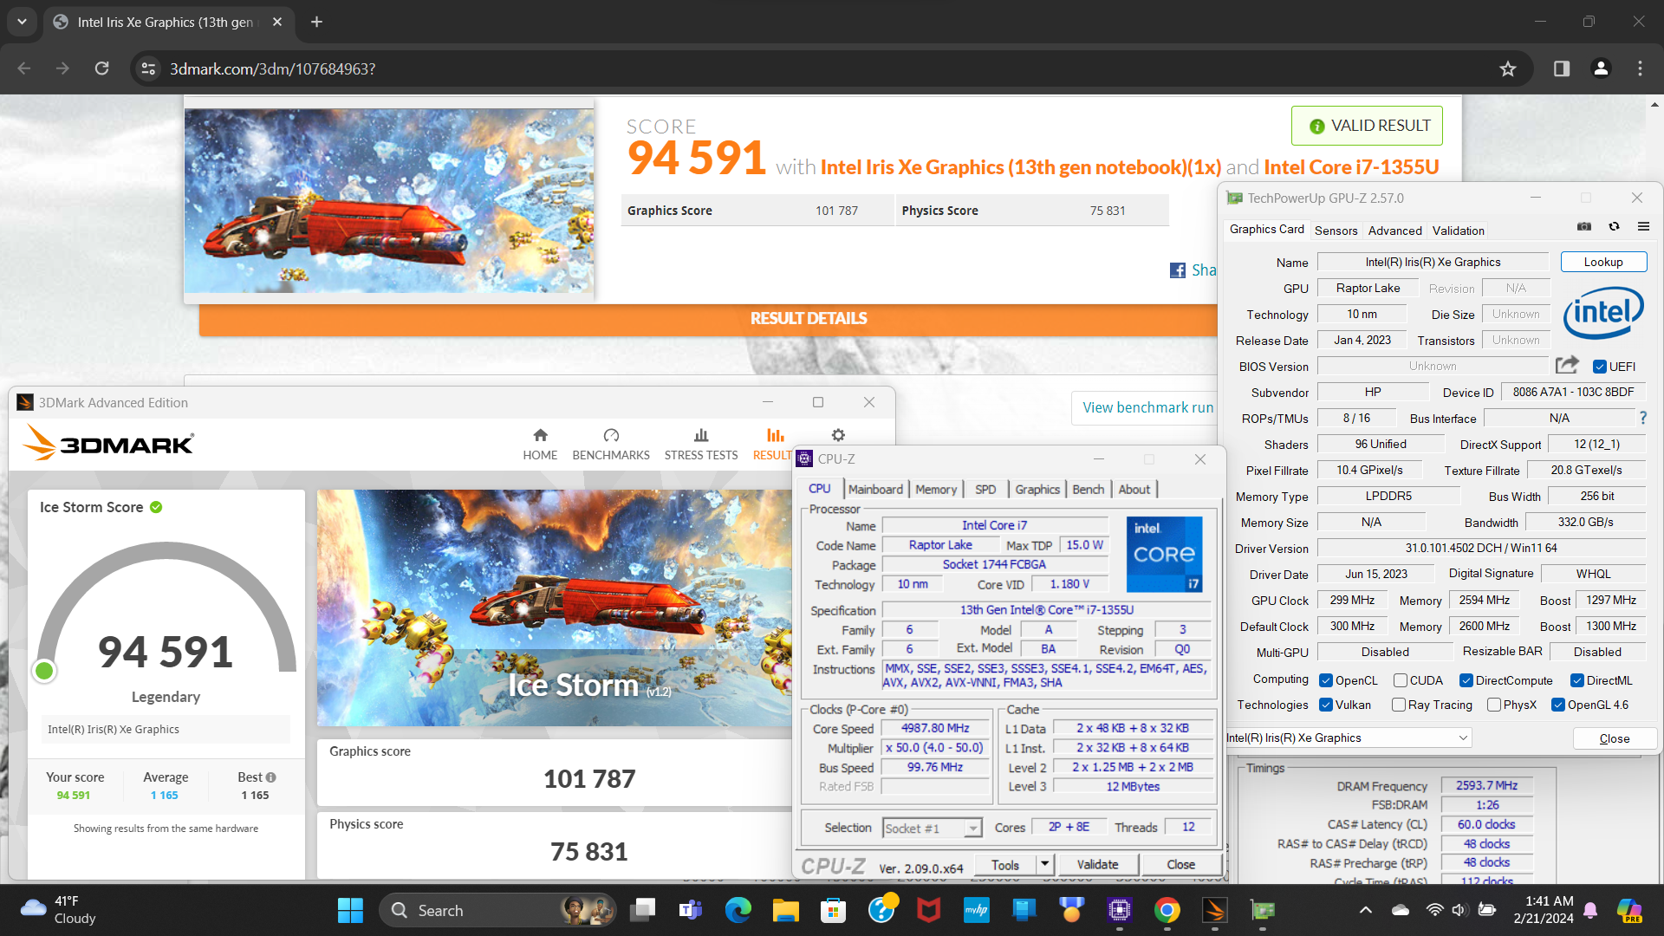Open Microsoft Edge from taskbar
Screen dimensions: 1664x936
tap(738, 910)
